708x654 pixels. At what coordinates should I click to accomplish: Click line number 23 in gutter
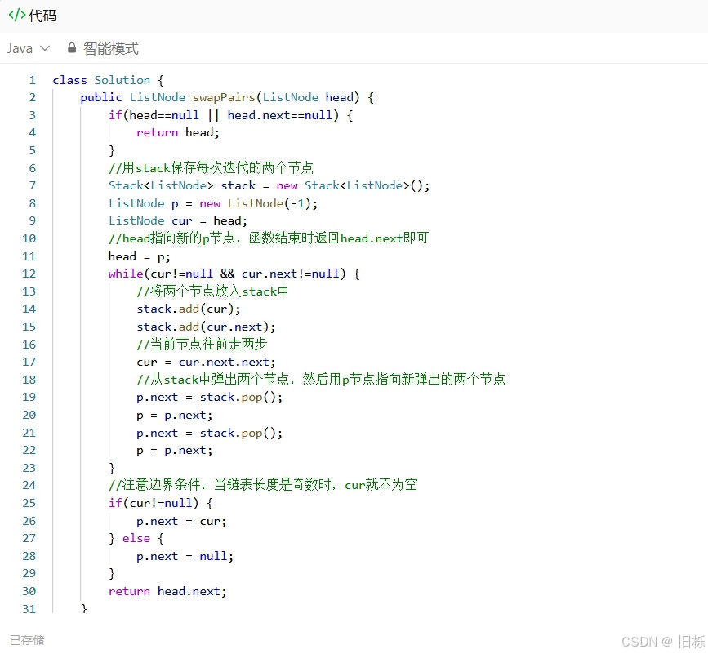coord(29,468)
